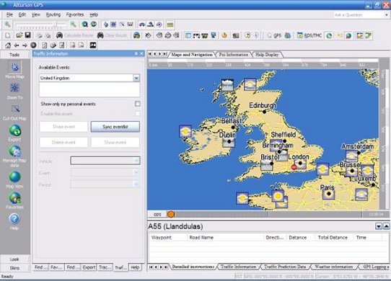Switch to Maps and Navigation tab
Image resolution: width=391 pixels, height=281 pixels.
click(x=192, y=55)
